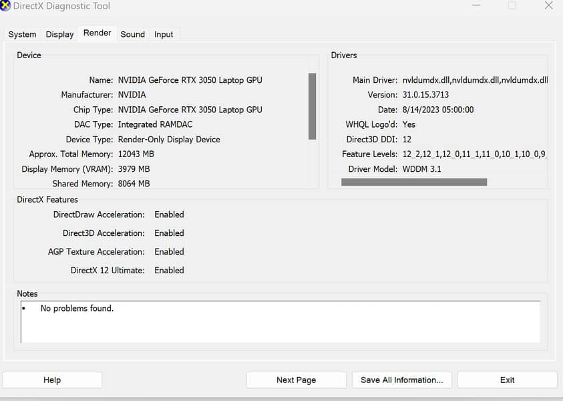The height and width of the screenshot is (401, 563).
Task: Minimize the DirectX Diagnostic Tool window
Action: coord(476,5)
